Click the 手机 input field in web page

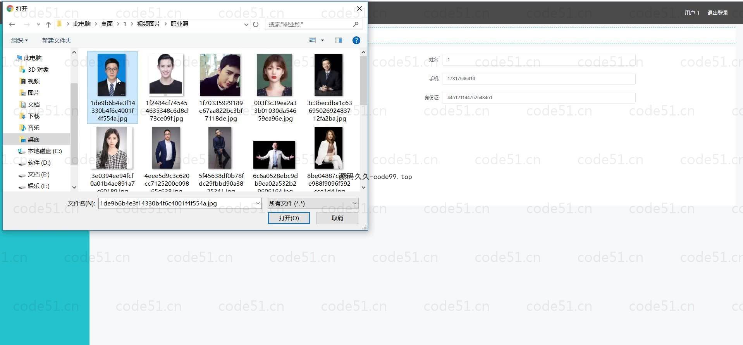point(539,79)
